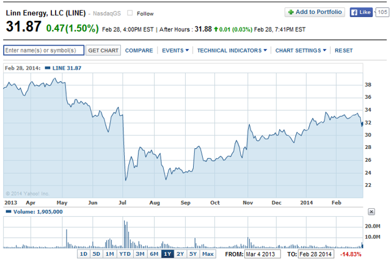Click the NasdaqGS exchange label
This screenshot has width=391, height=260.
[x=107, y=13]
